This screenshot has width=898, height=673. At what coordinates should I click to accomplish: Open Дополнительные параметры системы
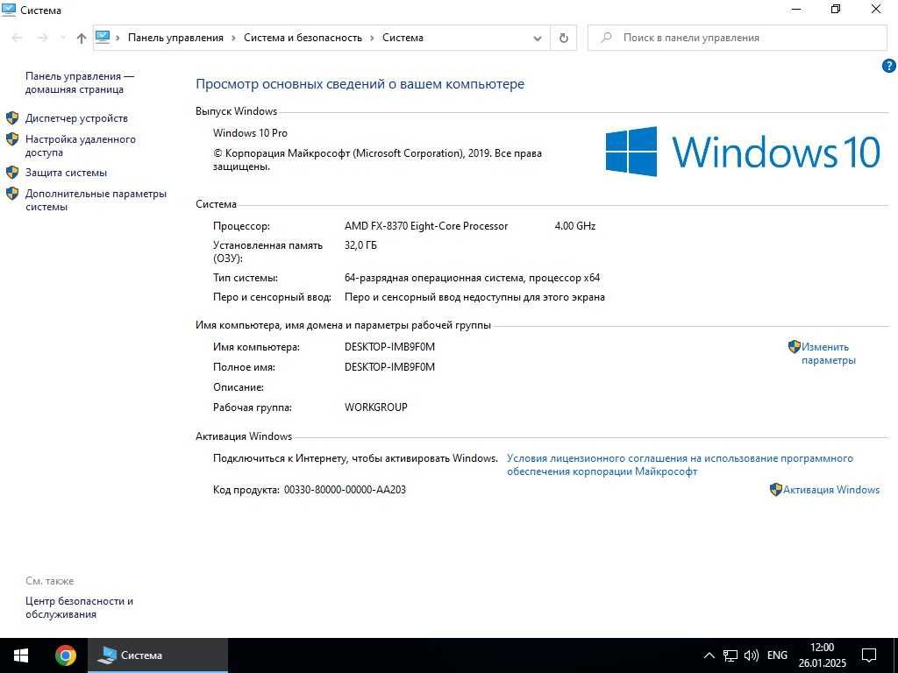coord(96,201)
